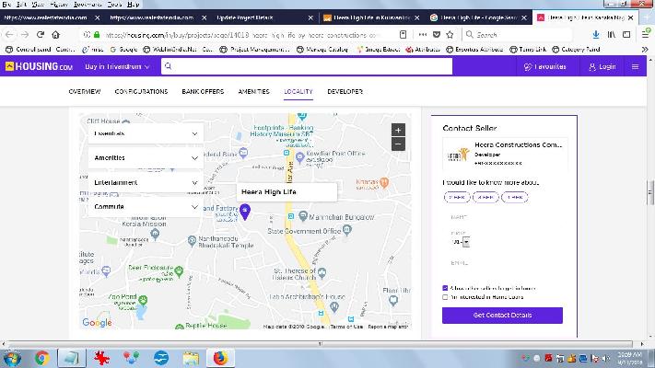Open page actions three-dots menu
The height and width of the screenshot is (368, 655).
(x=423, y=35)
